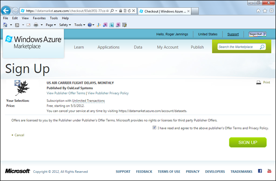Open the Page dropdown menu

pos(51,25)
